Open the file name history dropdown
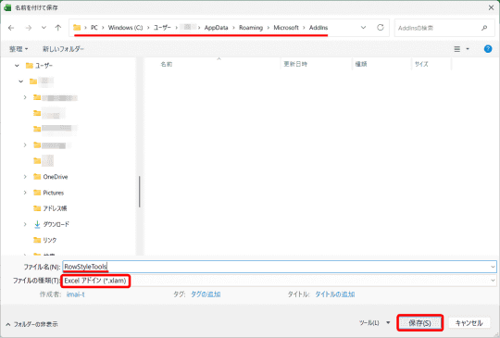Image resolution: width=500 pixels, height=338 pixels. pyautogui.click(x=493, y=267)
